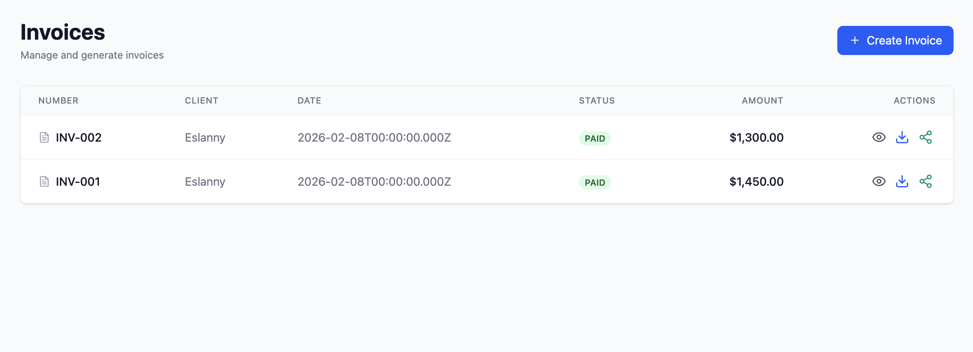Click the document icon beside INV-001
Viewport: 973px width, 352px height.
pos(44,182)
